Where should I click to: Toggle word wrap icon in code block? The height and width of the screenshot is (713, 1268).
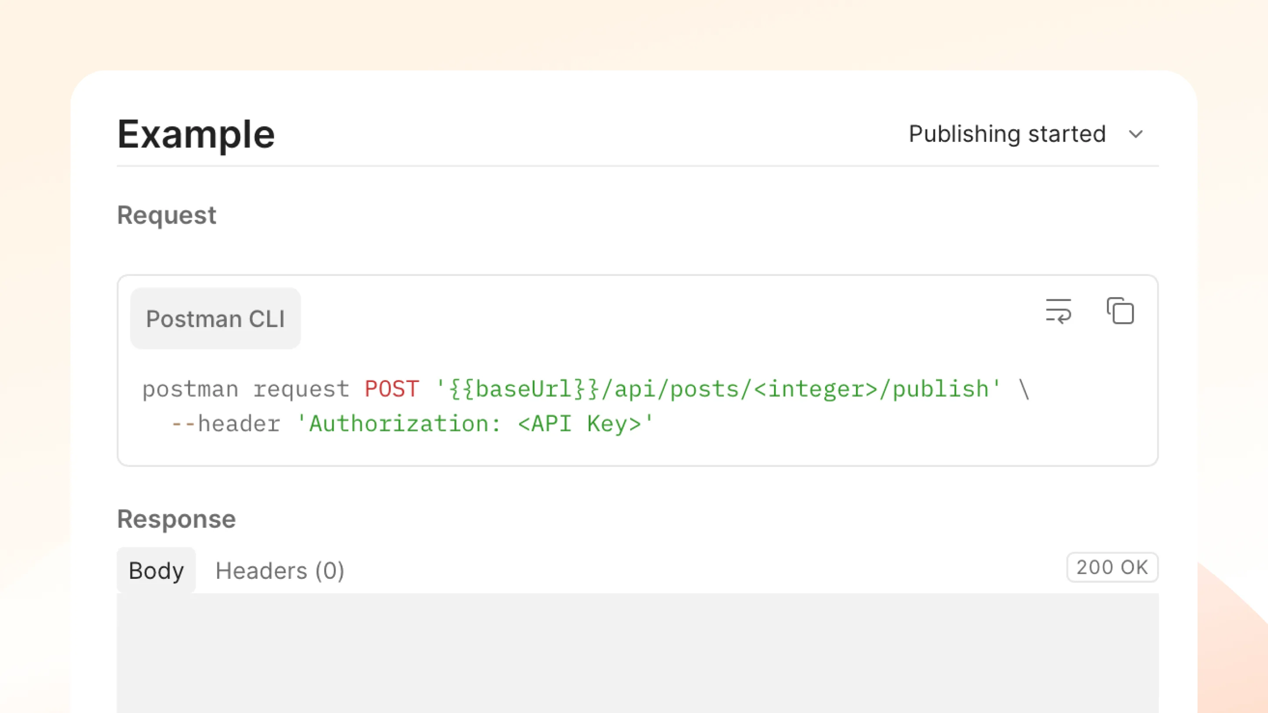(1058, 311)
